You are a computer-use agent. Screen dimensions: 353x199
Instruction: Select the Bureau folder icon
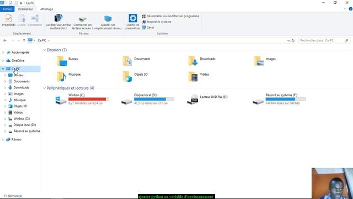(62, 61)
